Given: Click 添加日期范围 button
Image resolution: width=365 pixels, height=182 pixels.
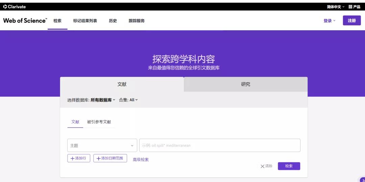Looking at the screenshot, I should [110, 158].
